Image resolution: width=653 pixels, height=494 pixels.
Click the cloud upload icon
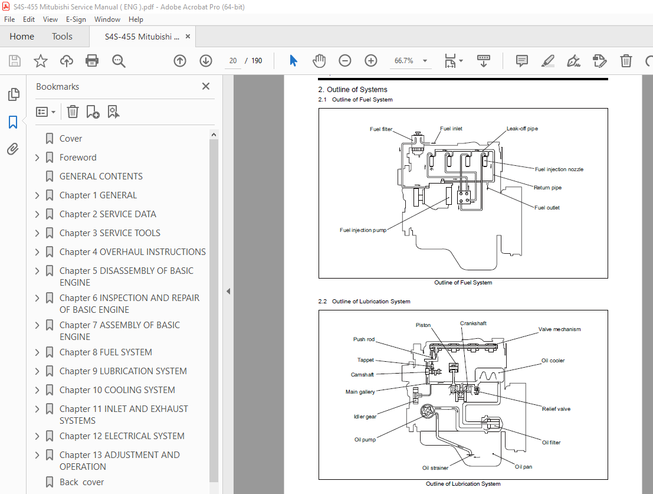(x=66, y=61)
